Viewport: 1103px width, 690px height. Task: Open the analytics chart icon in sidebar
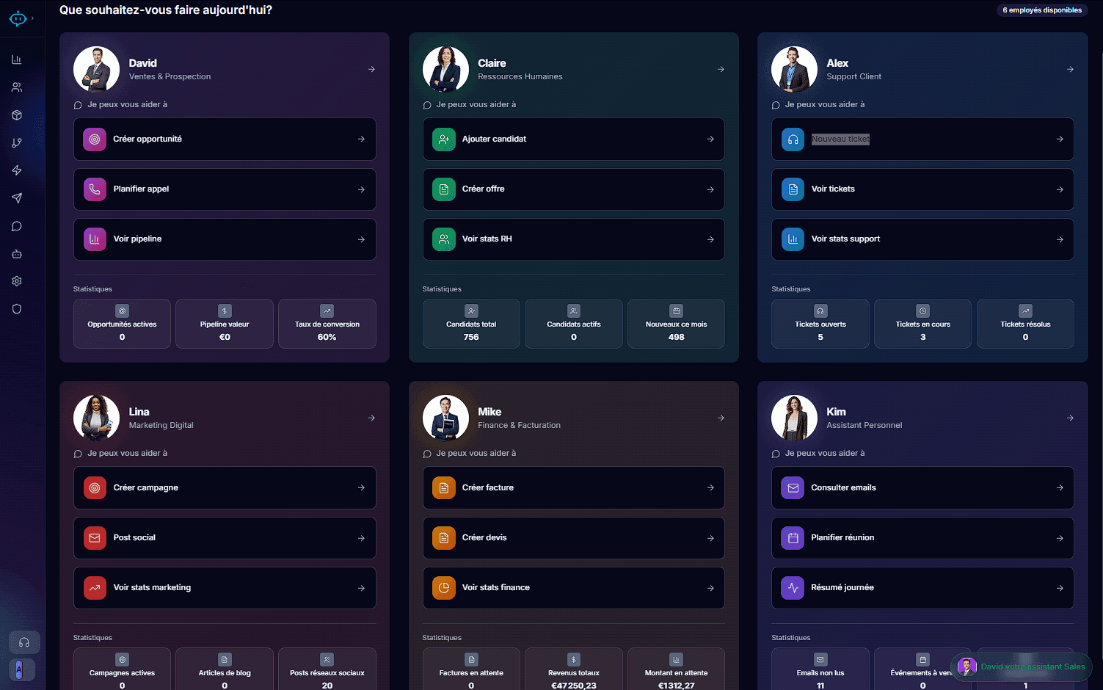16,59
